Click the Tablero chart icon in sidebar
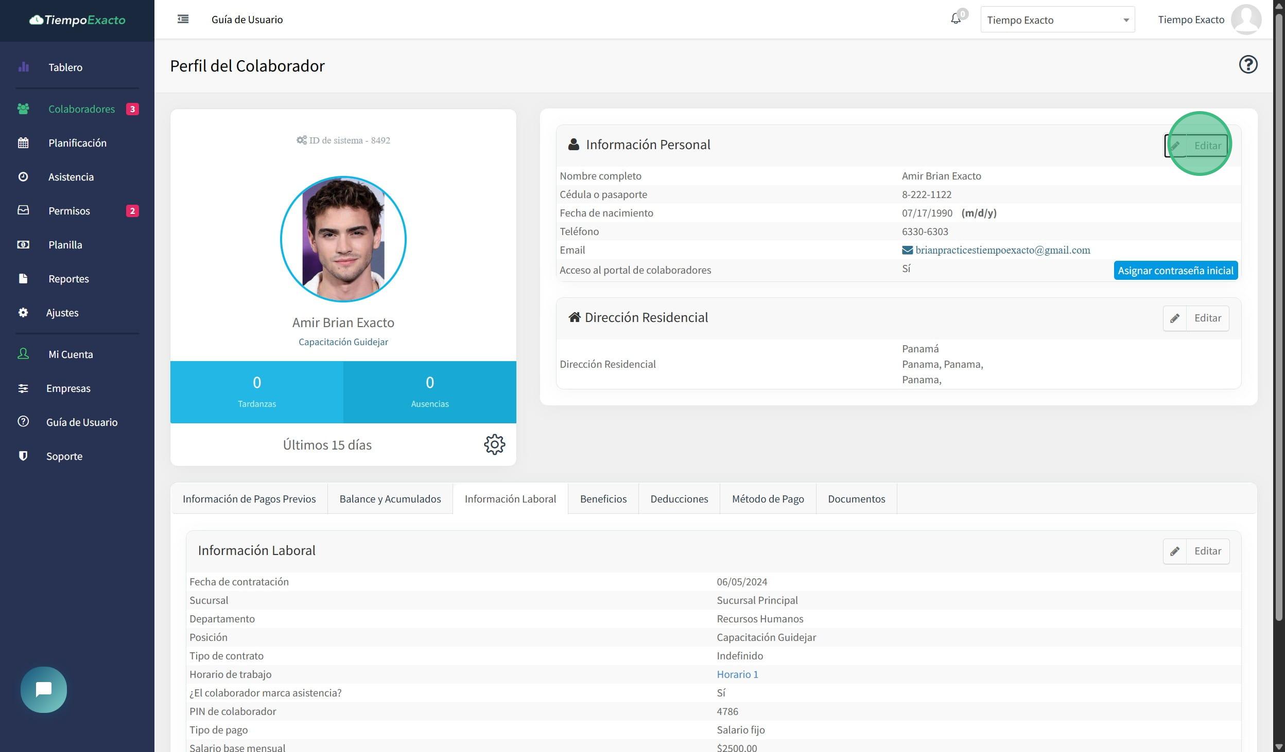Image resolution: width=1285 pixels, height=752 pixels. pyautogui.click(x=23, y=67)
